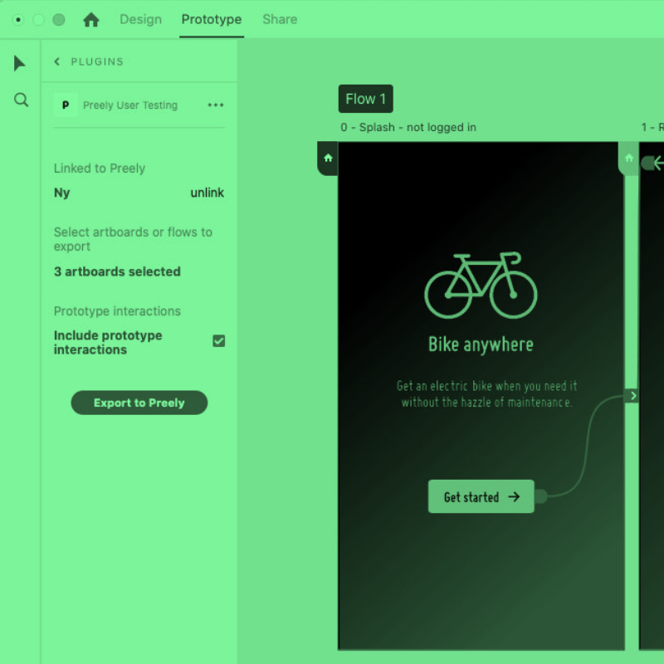Switch to the Design tab
Screen dimensions: 664x664
[140, 19]
